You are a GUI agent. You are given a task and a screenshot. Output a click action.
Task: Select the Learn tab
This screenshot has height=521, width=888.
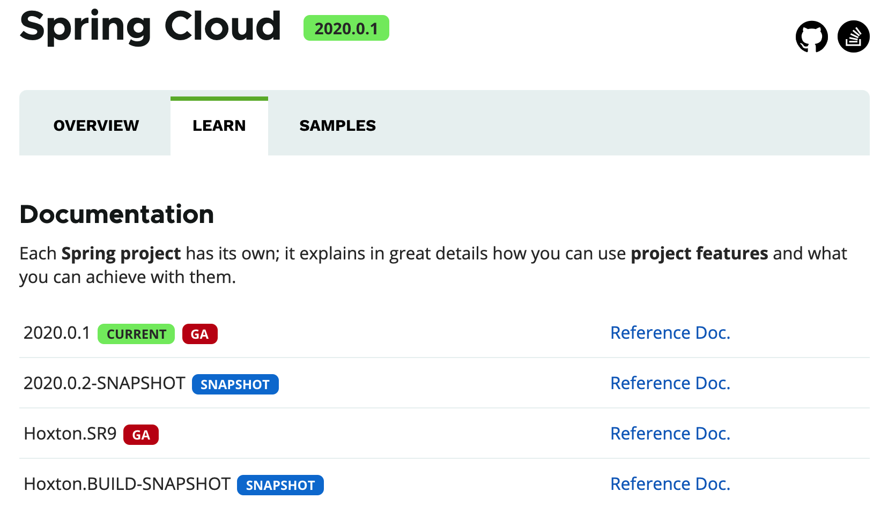pos(219,126)
